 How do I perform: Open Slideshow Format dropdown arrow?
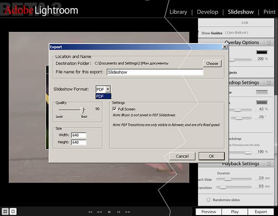click(x=108, y=89)
